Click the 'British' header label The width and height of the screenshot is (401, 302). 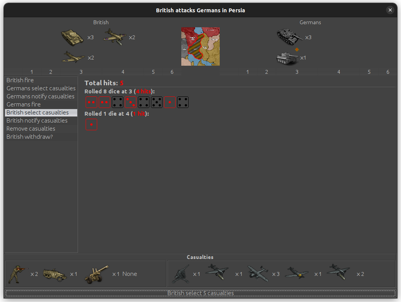click(101, 22)
